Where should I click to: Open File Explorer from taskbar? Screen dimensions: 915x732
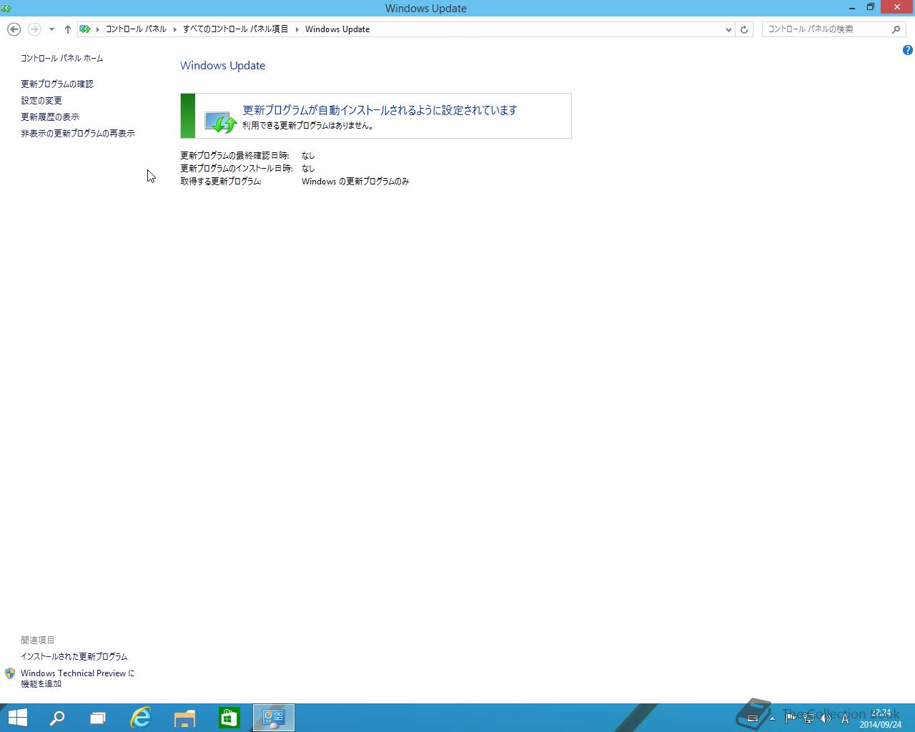[x=185, y=718]
